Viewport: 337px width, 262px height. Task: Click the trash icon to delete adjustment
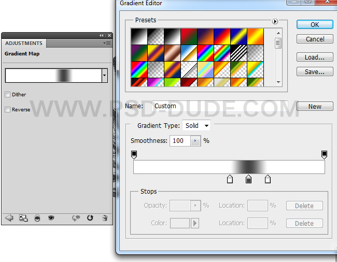point(105,218)
